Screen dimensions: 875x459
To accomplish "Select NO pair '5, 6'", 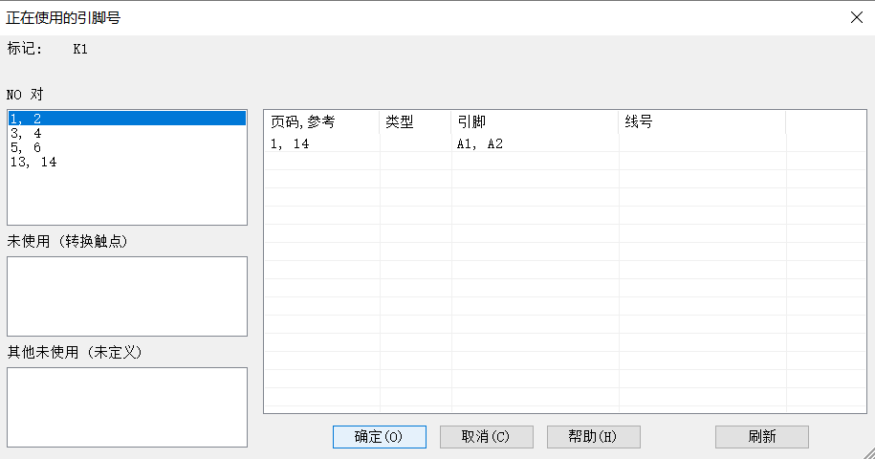I will pyautogui.click(x=127, y=147).
